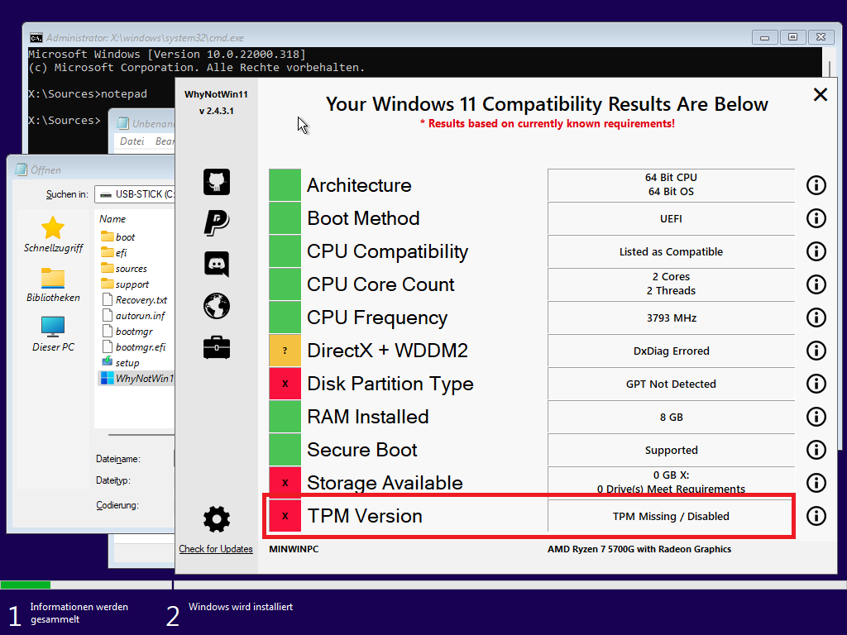
Task: Show info for CPU Core Count row
Action: [816, 284]
